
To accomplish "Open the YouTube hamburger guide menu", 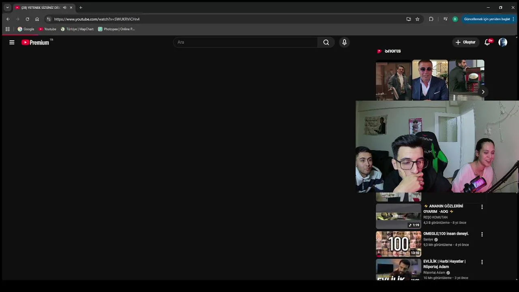I will coord(12,42).
